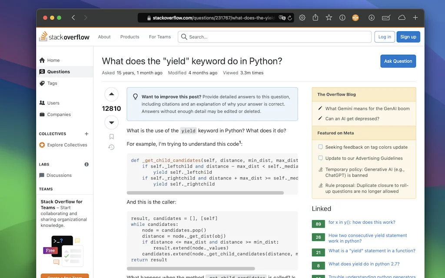
Task: Open Home from the left sidebar
Action: (53, 60)
